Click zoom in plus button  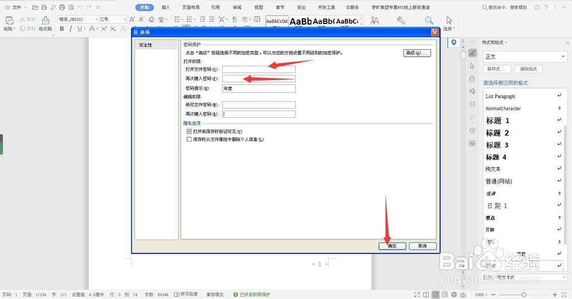pyautogui.click(x=555, y=294)
